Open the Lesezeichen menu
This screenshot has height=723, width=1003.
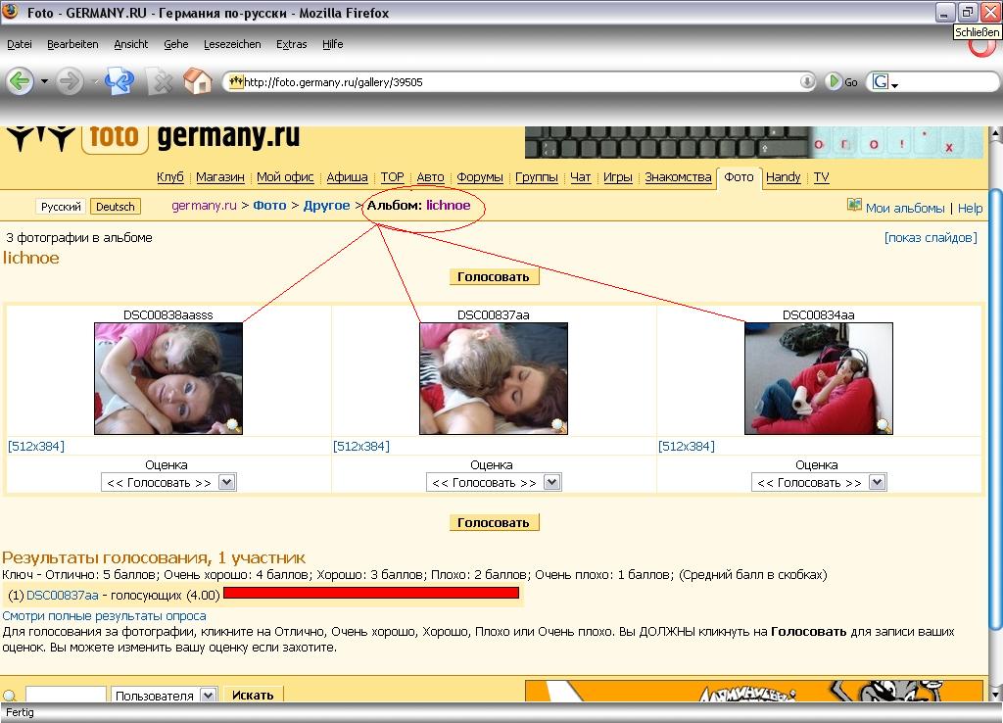[x=232, y=44]
